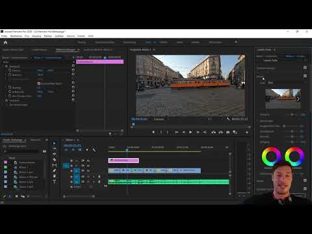Toggle Skalierung stopwatch animation
Viewport: 312px width, 234px height.
[10, 75]
